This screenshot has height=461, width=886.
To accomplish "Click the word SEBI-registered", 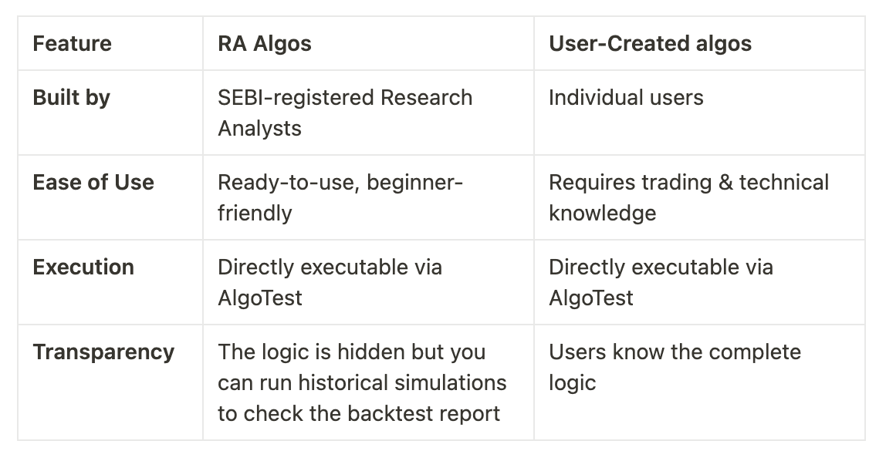I will tap(294, 98).
